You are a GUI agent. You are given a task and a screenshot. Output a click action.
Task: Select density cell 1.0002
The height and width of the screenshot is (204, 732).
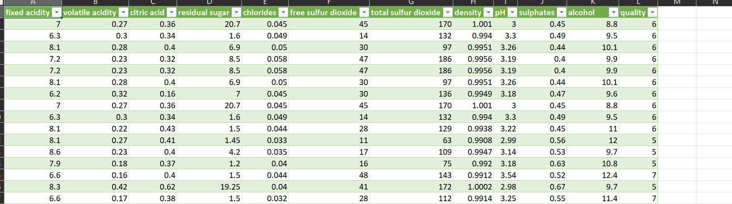(473, 187)
